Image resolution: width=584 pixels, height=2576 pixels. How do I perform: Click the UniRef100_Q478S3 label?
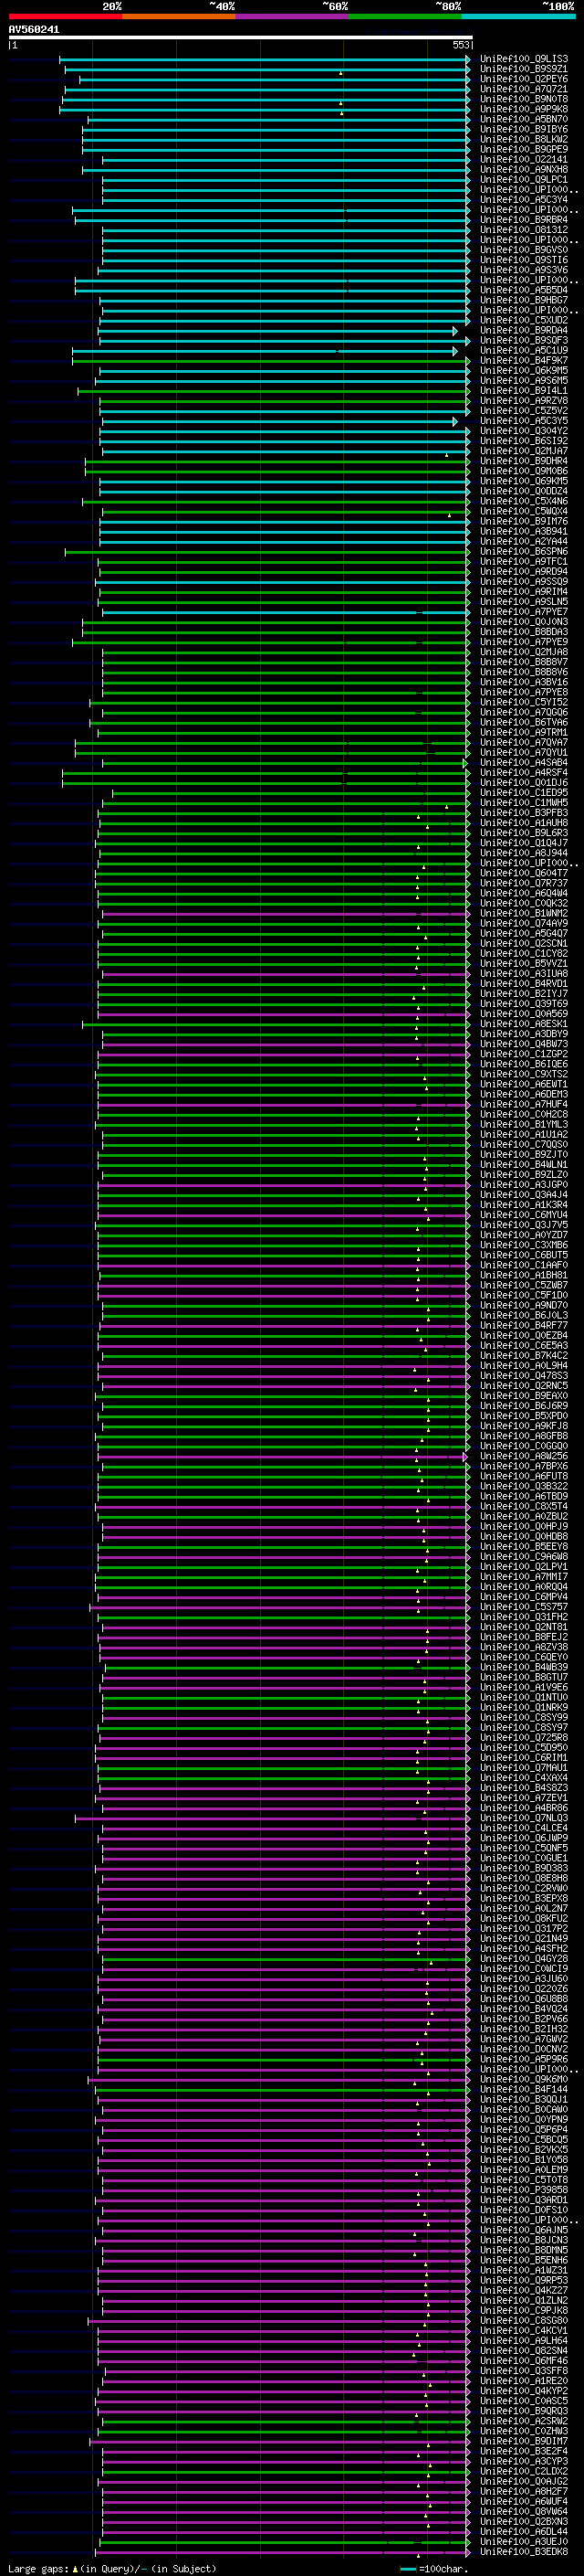tap(524, 1375)
